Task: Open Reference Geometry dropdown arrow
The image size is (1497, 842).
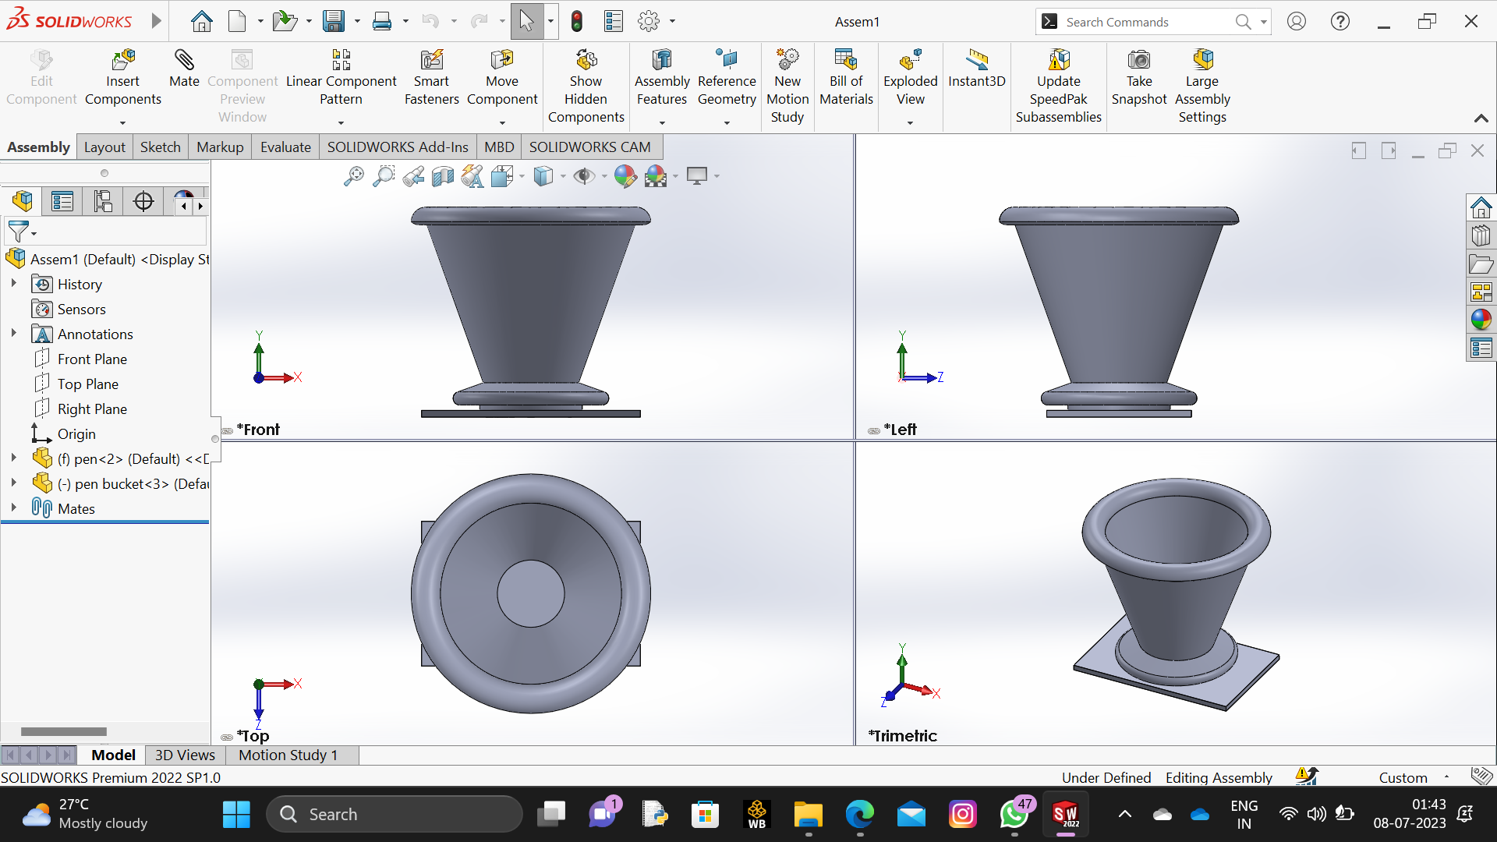Action: (727, 122)
